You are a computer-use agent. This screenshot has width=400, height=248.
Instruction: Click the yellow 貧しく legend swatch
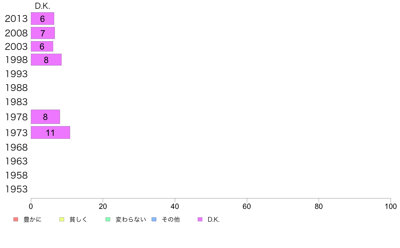click(62, 219)
